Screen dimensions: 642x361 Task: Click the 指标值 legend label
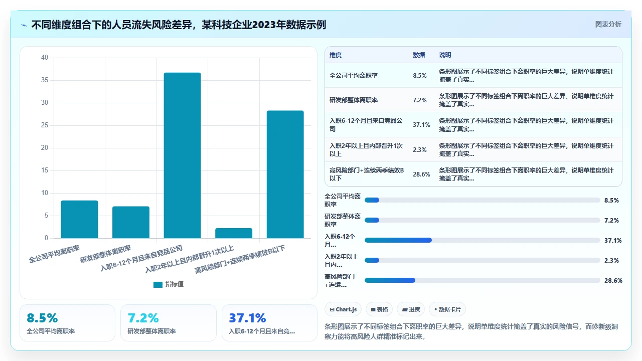[175, 284]
